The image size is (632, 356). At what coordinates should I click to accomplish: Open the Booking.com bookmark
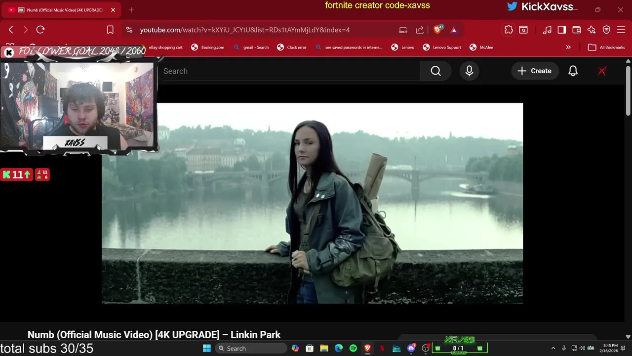[x=208, y=47]
